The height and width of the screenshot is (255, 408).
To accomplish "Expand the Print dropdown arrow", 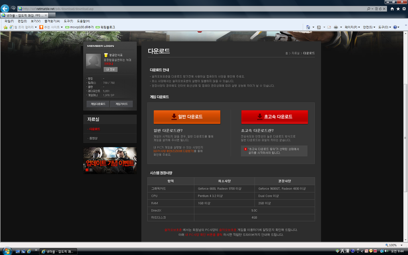I will coord(341,27).
